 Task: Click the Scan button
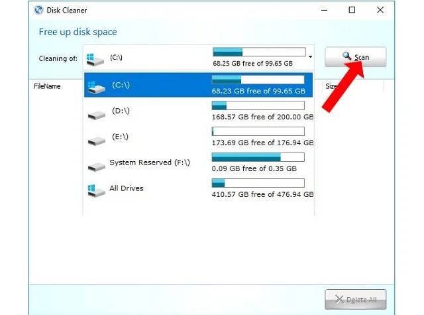click(x=355, y=57)
